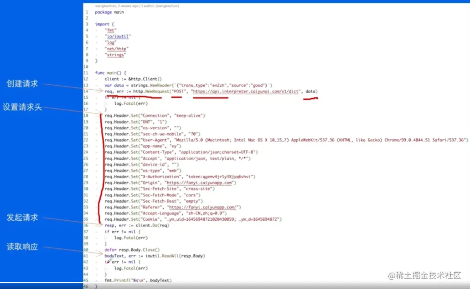The width and height of the screenshot is (470, 289).
Task: Click the ioutil.ReadAll(resp.Body) line
Action: click(155, 256)
